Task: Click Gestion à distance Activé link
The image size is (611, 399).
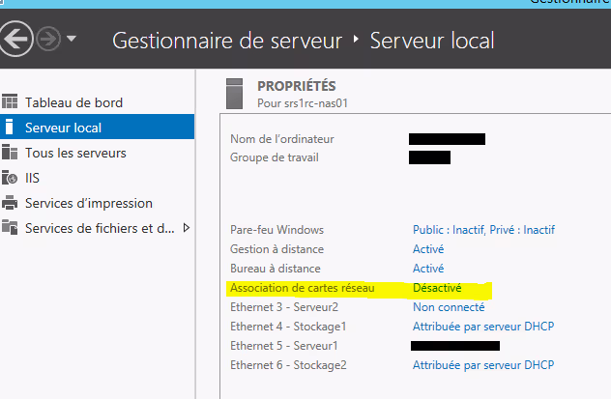Action: [x=428, y=249]
